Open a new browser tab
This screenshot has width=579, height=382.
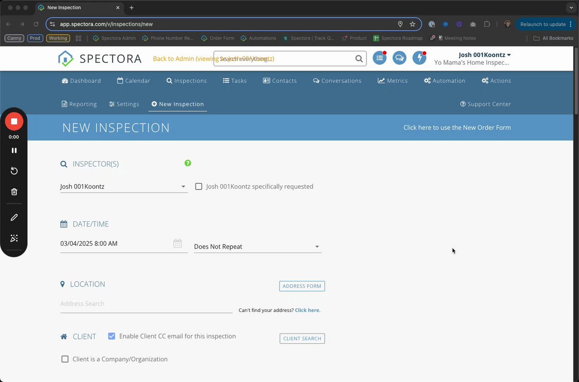pyautogui.click(x=132, y=8)
